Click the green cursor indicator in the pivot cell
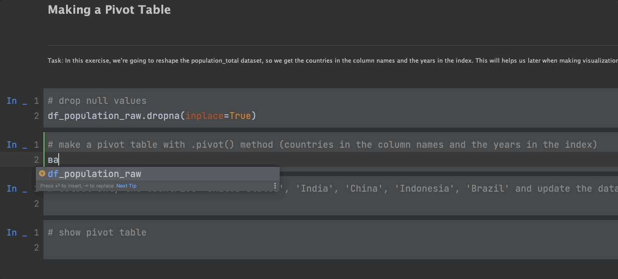This screenshot has width=618, height=279. coord(44,152)
